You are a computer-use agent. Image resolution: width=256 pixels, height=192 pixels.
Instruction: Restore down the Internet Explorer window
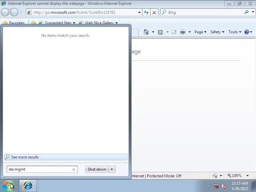click(x=239, y=3)
